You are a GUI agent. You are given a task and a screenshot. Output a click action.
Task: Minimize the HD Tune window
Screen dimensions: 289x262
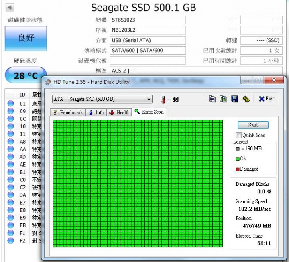pos(246,81)
